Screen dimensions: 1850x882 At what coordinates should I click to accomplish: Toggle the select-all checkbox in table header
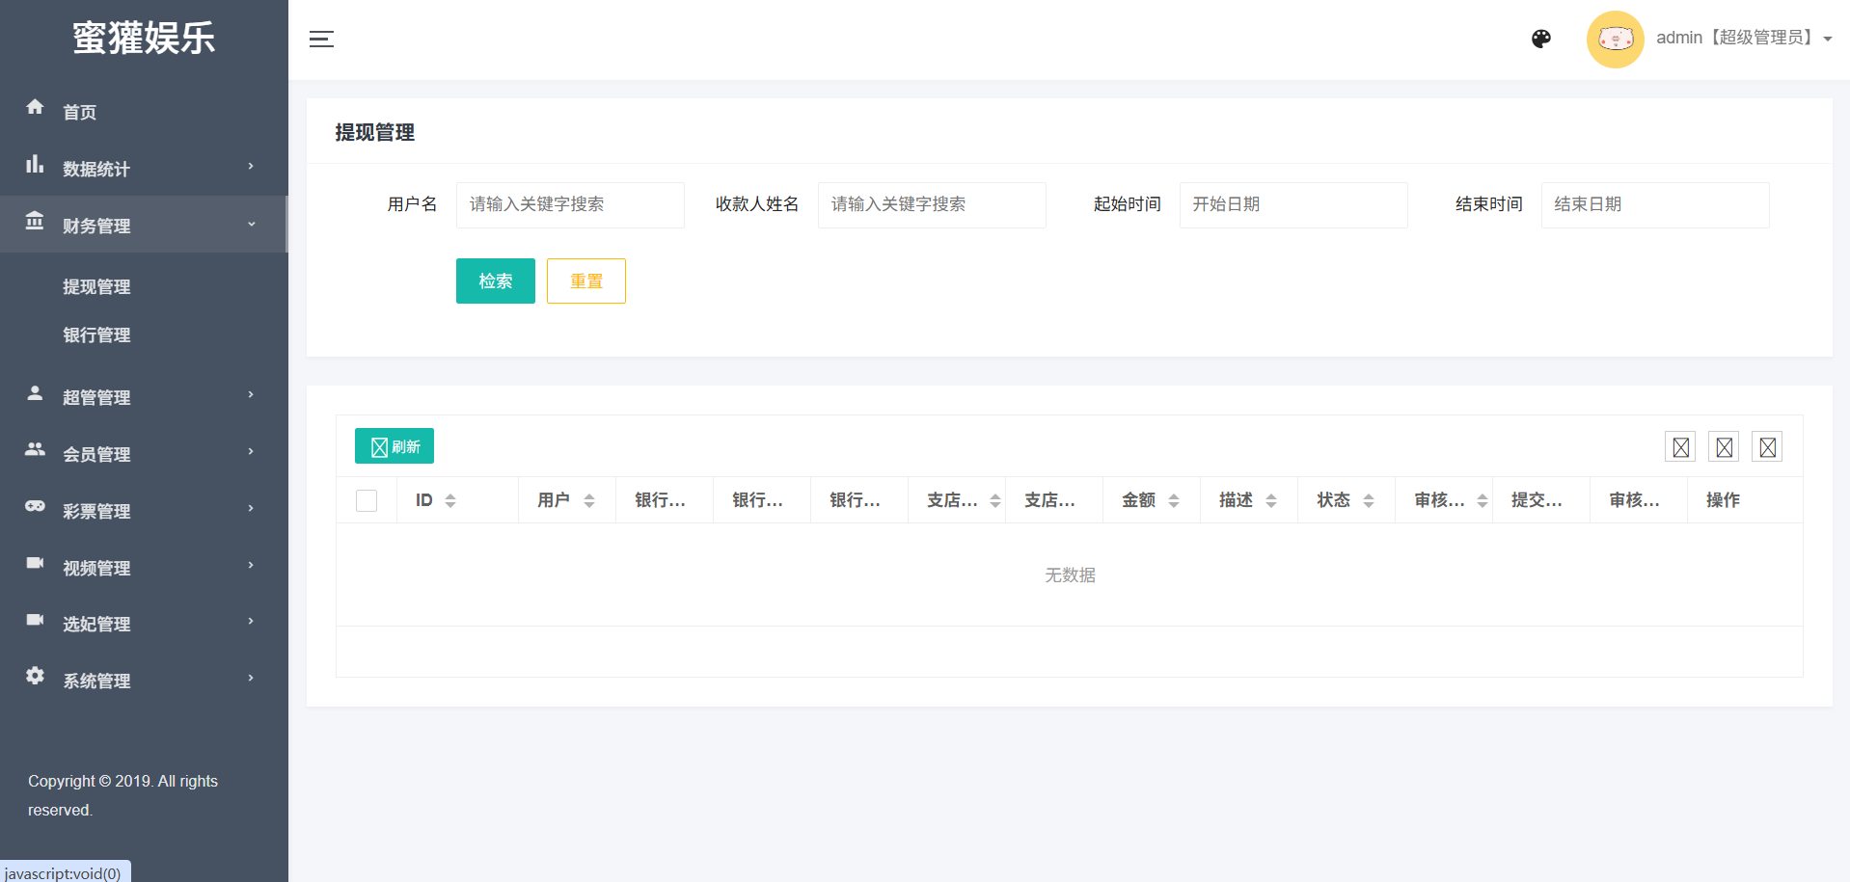pos(367,500)
